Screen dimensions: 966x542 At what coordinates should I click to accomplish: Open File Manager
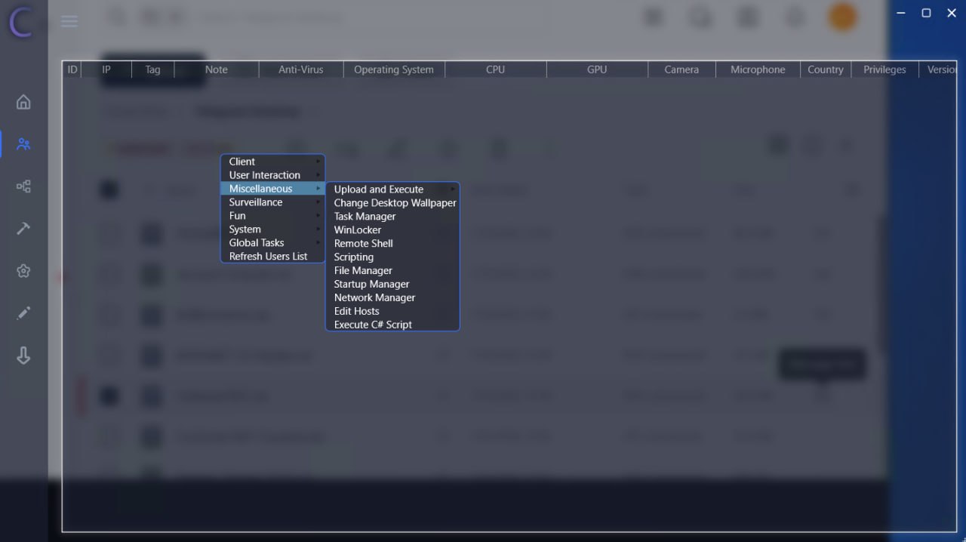point(392,271)
